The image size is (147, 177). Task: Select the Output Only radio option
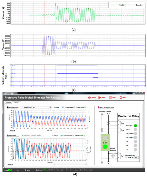coord(23,135)
